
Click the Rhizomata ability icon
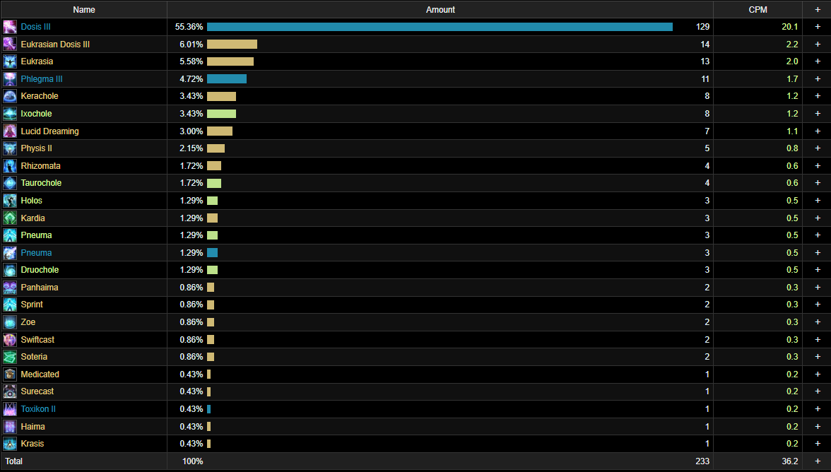point(10,166)
